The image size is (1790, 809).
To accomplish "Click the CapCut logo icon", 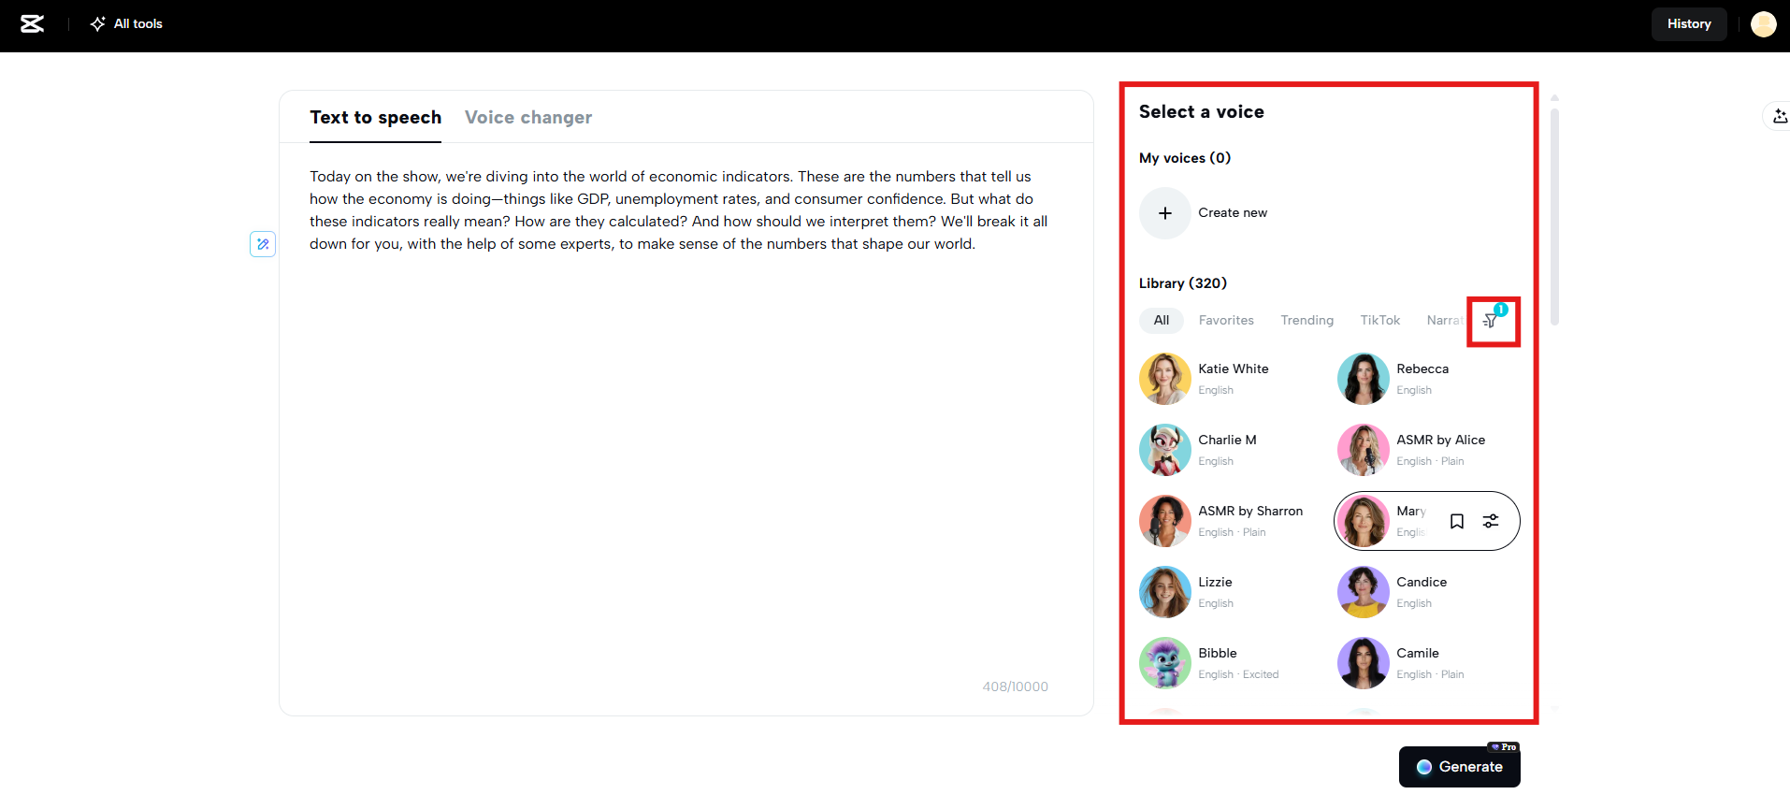I will click(x=33, y=24).
